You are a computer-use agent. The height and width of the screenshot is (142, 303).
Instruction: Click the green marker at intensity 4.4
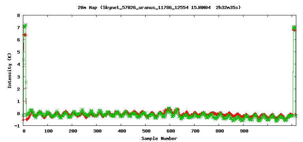24,60
